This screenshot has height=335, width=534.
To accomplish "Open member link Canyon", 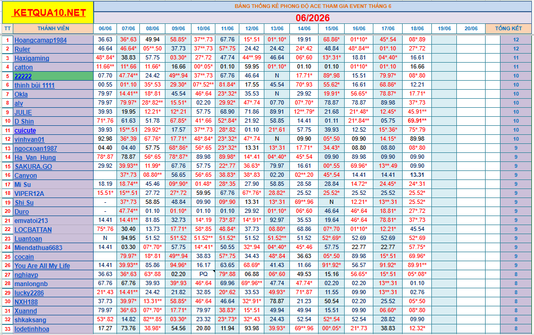I will pyautogui.click(x=26, y=176).
